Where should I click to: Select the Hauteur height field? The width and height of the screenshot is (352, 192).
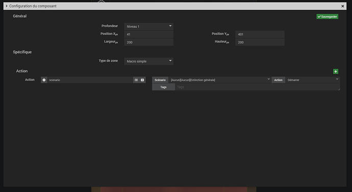coord(260,42)
